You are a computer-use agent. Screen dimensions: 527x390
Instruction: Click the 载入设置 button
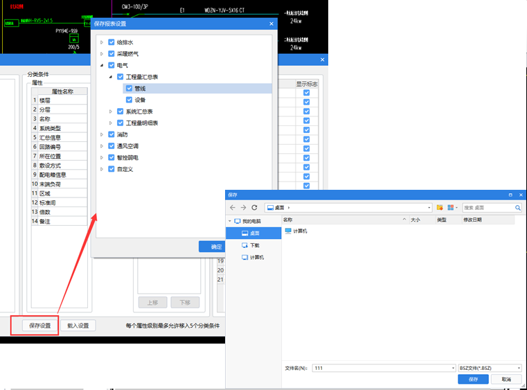(78, 325)
